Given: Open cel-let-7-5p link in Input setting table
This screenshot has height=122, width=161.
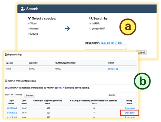Looking at the screenshot, I should click(x=113, y=69).
